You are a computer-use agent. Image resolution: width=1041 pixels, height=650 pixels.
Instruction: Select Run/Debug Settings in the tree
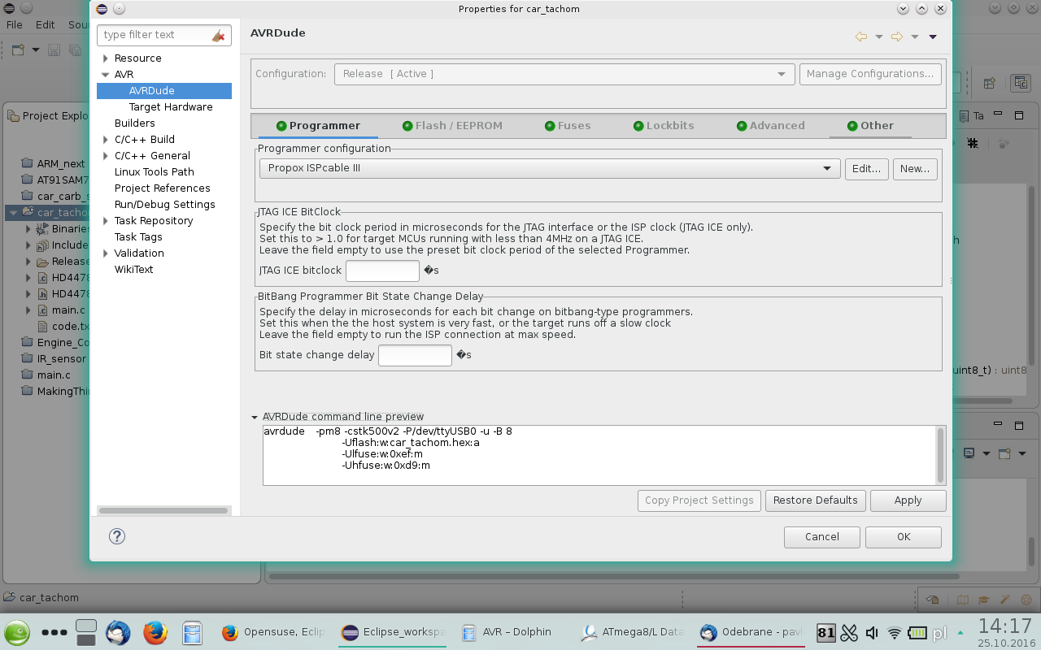pyautogui.click(x=165, y=205)
